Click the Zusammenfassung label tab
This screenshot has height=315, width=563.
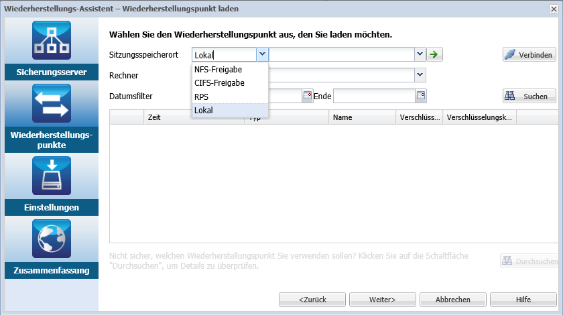(x=52, y=270)
